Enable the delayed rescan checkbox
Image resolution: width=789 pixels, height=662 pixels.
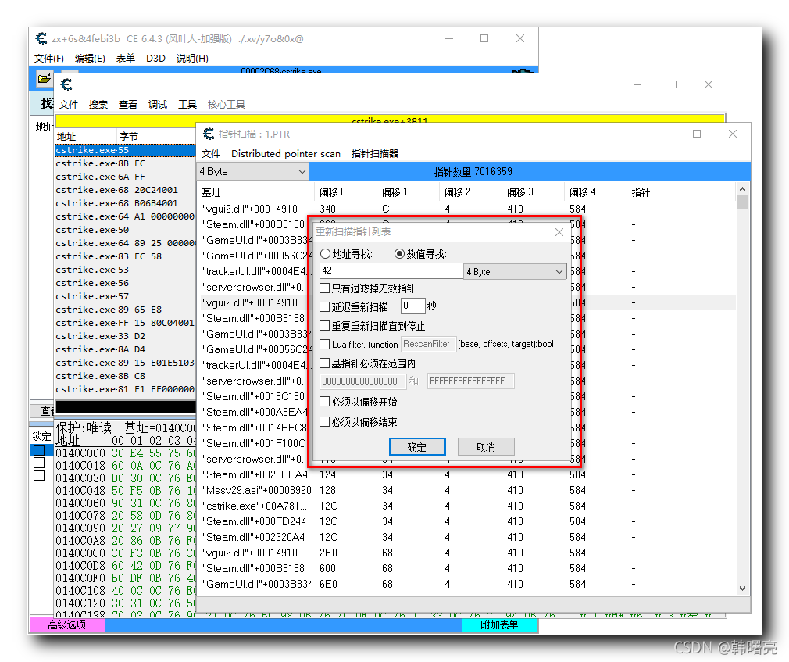(325, 306)
